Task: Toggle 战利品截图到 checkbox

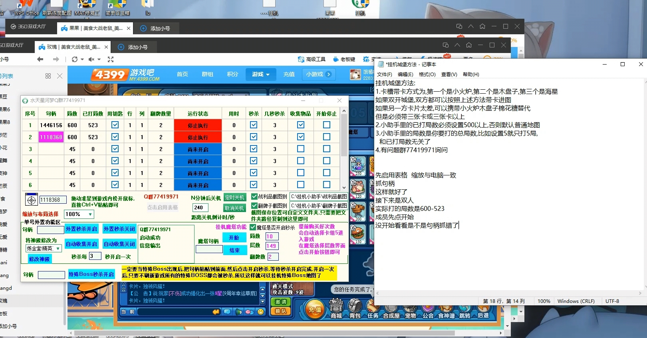Action: pos(254,197)
